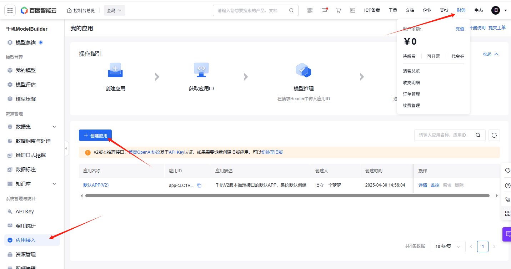This screenshot has width=511, height=269.
Task: Click the 模型推理 step icon
Action: click(304, 70)
